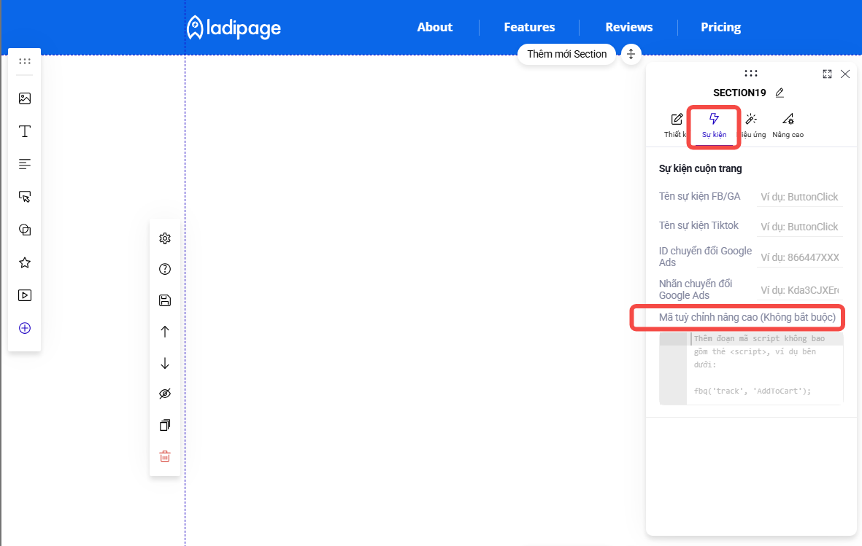This screenshot has width=862, height=546.
Task: Switch to the Thiết kế tab
Action: pyautogui.click(x=676, y=126)
